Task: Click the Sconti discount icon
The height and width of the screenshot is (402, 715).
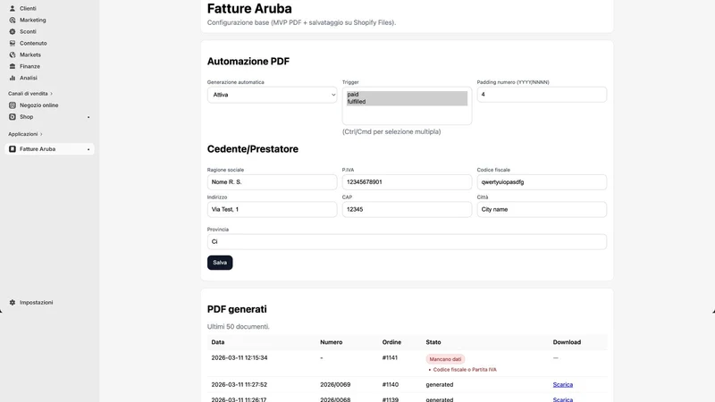Action: pos(13,31)
